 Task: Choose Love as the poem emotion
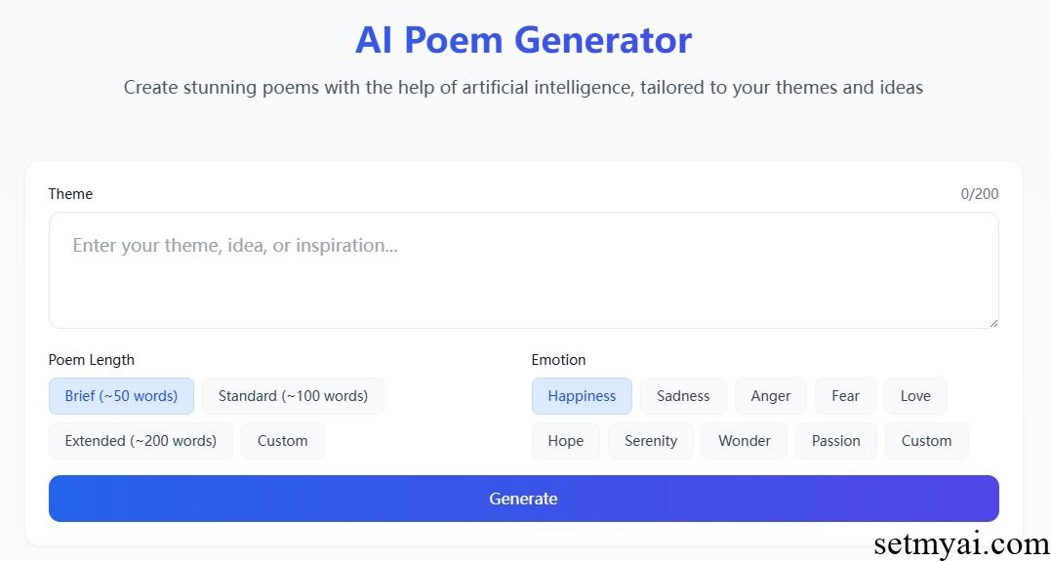click(x=915, y=396)
